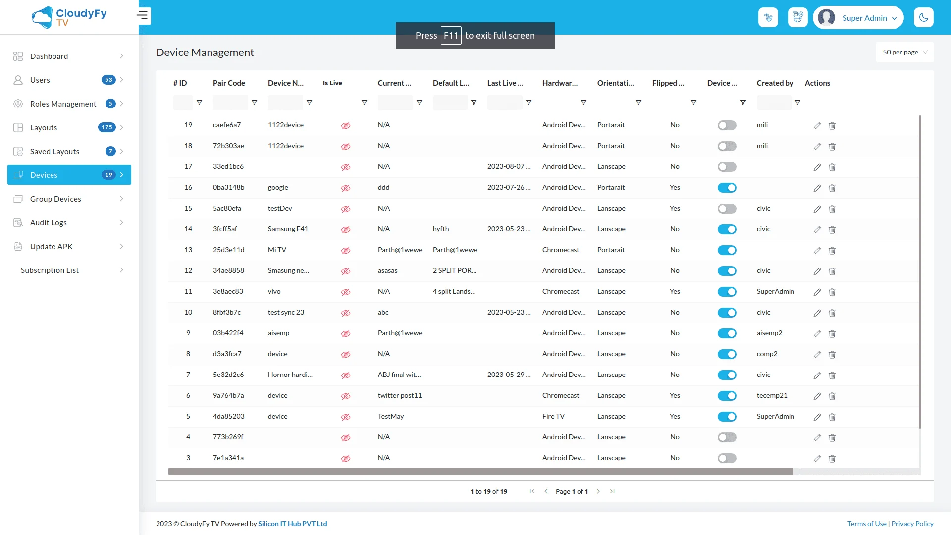Click the horizontal table scrollbar

[480, 472]
